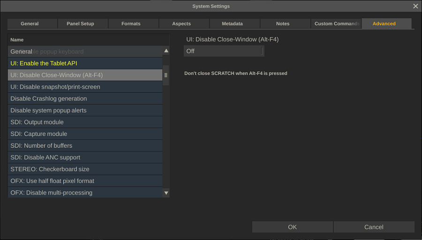Close the System Settings dialog with X
The width and height of the screenshot is (422, 240).
pos(415,6)
